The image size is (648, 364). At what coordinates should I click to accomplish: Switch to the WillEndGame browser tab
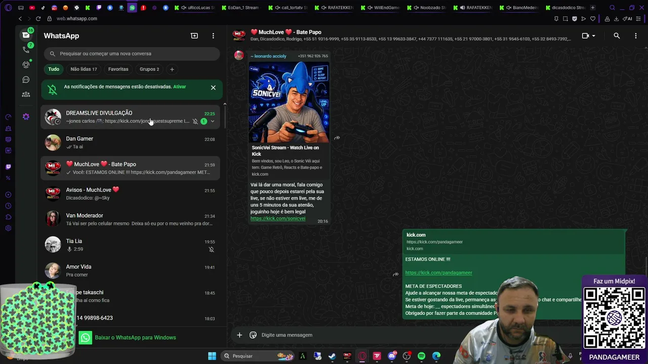coord(381,8)
